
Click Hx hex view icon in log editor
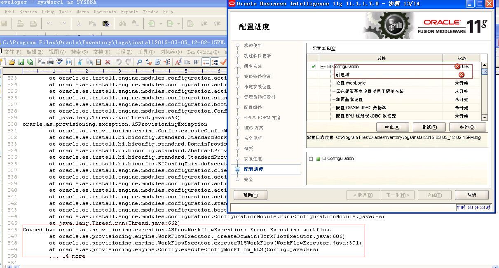pos(187,62)
